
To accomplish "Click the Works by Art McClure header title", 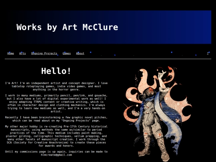I will tap(67, 27).
